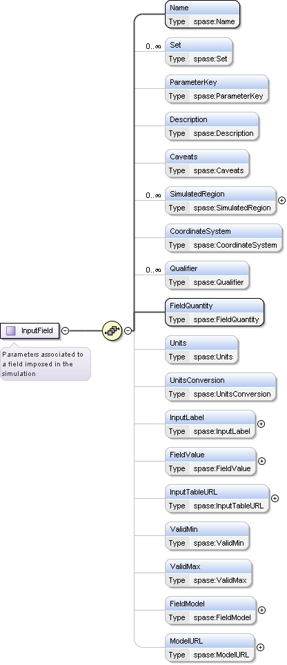Click the InputField root label
The height and width of the screenshot is (665, 287).
tap(37, 330)
